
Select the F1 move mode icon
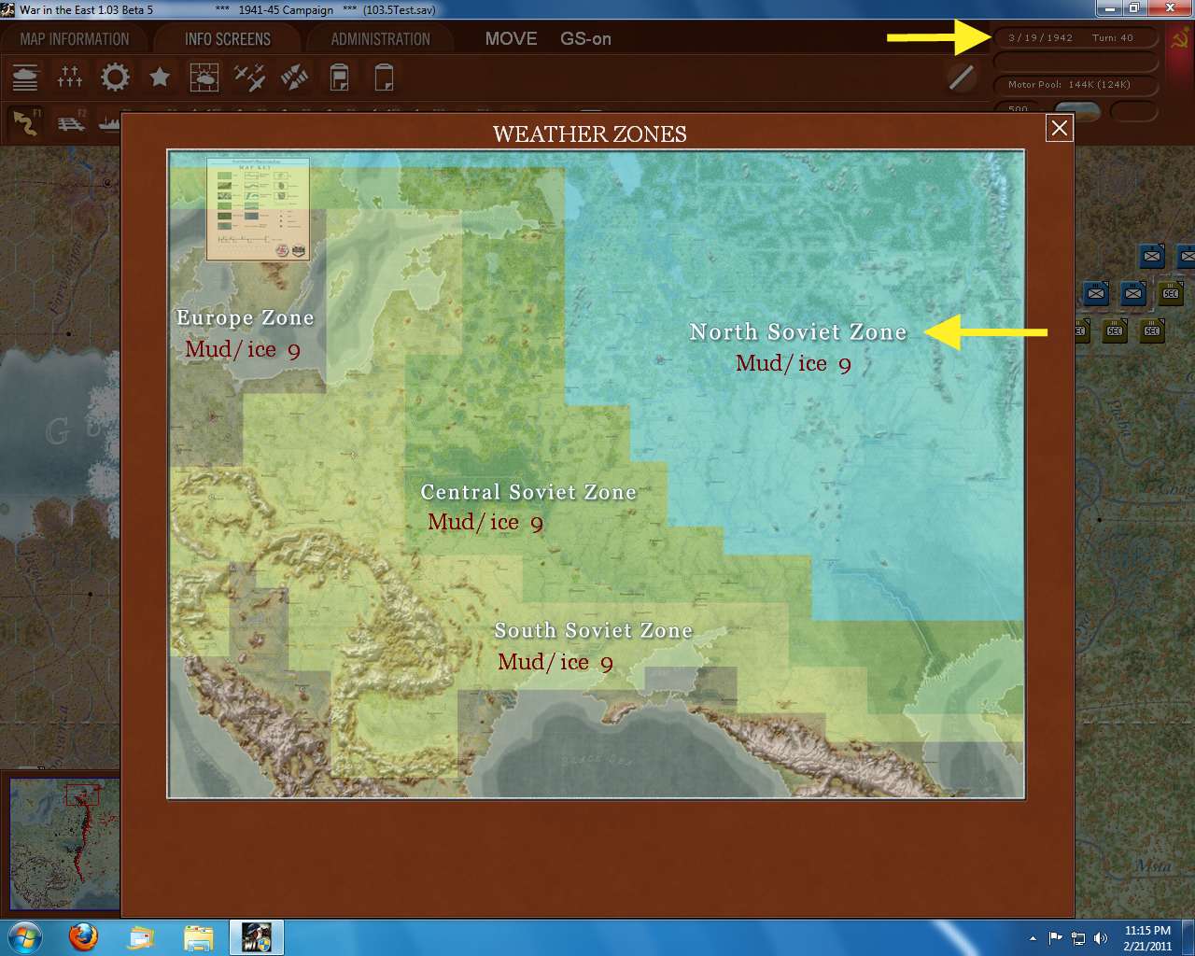pos(27,122)
